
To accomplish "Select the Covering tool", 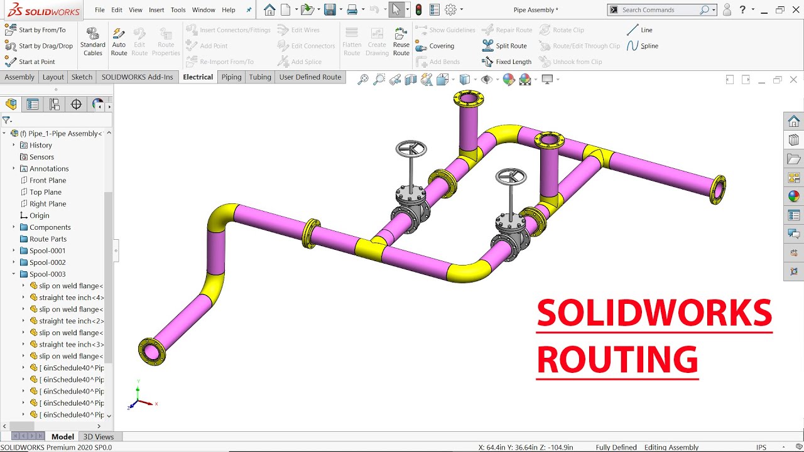I will [435, 46].
